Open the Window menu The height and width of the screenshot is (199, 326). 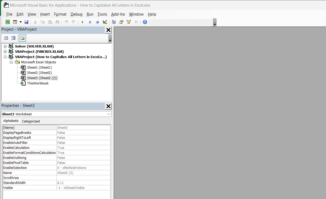[x=136, y=14]
